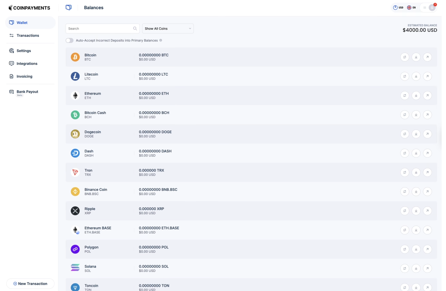
Task: Enable Auto-Accept Incorrect Deposits toggle
Action: [69, 41]
